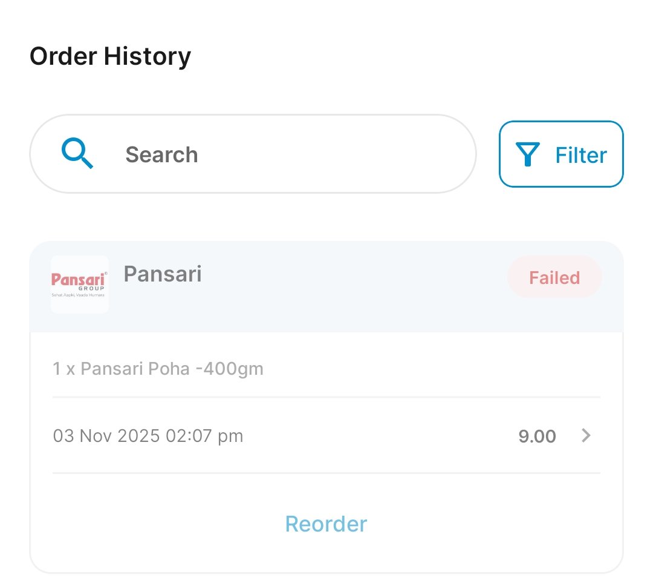Tap the Pansari Group logo thumbnail
The width and height of the screenshot is (653, 583).
(80, 285)
